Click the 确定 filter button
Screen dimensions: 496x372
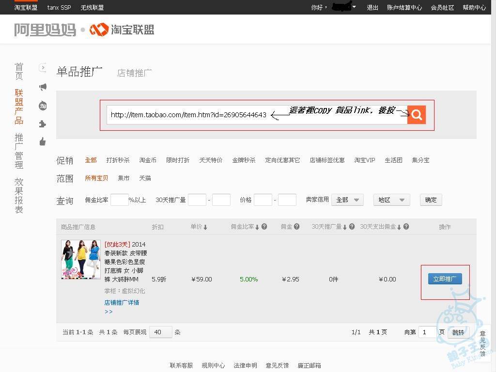431,200
